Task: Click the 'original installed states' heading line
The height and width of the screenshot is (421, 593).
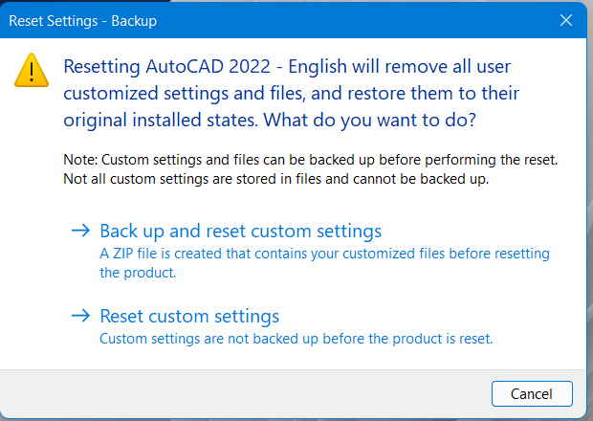Action: 270,121
